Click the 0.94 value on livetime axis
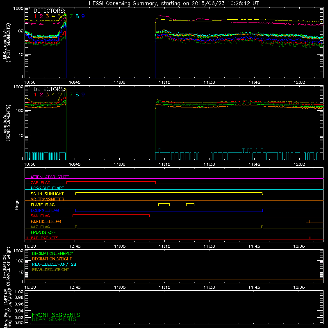This screenshot has width=328, height=328. point(19,310)
